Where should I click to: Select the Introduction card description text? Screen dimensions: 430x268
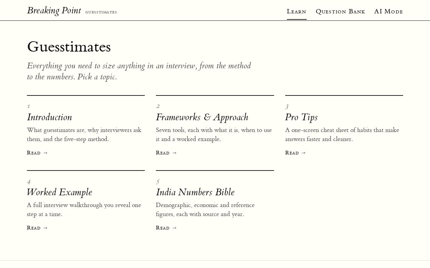point(84,134)
